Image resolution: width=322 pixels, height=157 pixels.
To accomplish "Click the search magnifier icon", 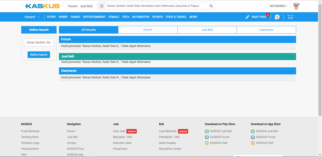I will pos(211,6).
